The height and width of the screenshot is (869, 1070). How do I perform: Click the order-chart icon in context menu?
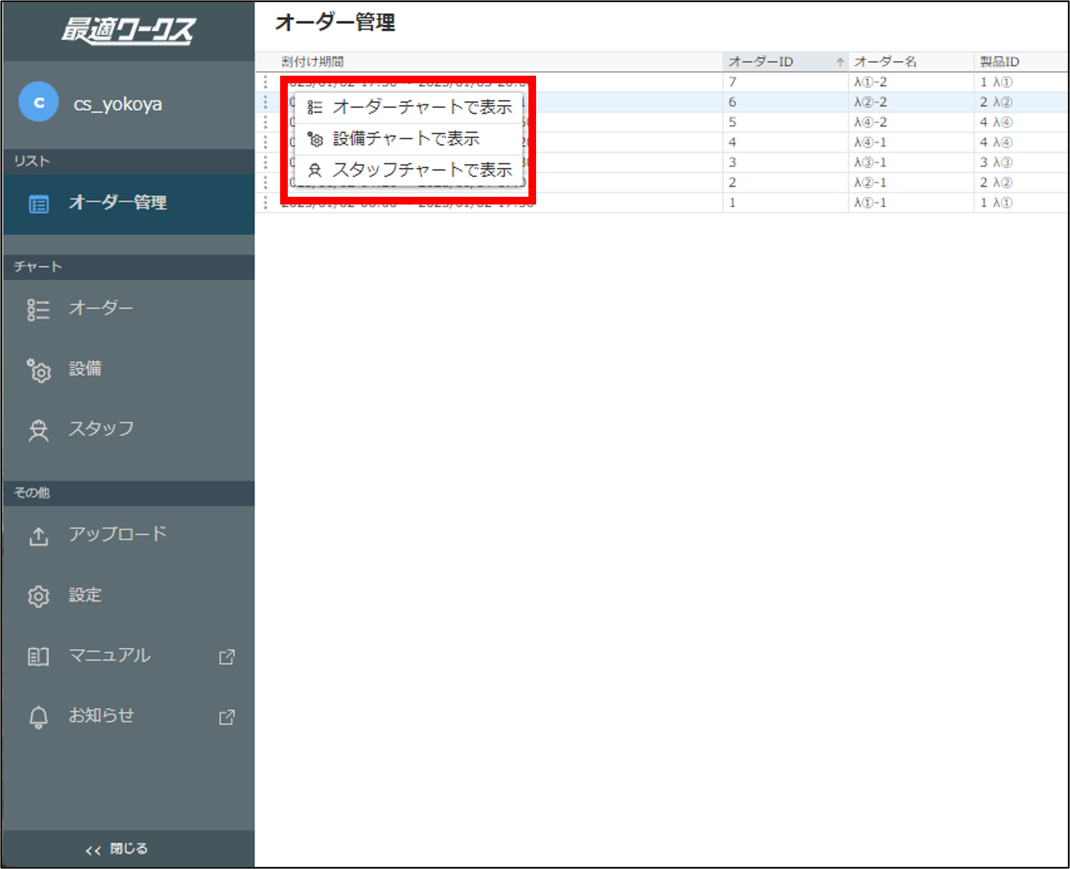click(315, 107)
